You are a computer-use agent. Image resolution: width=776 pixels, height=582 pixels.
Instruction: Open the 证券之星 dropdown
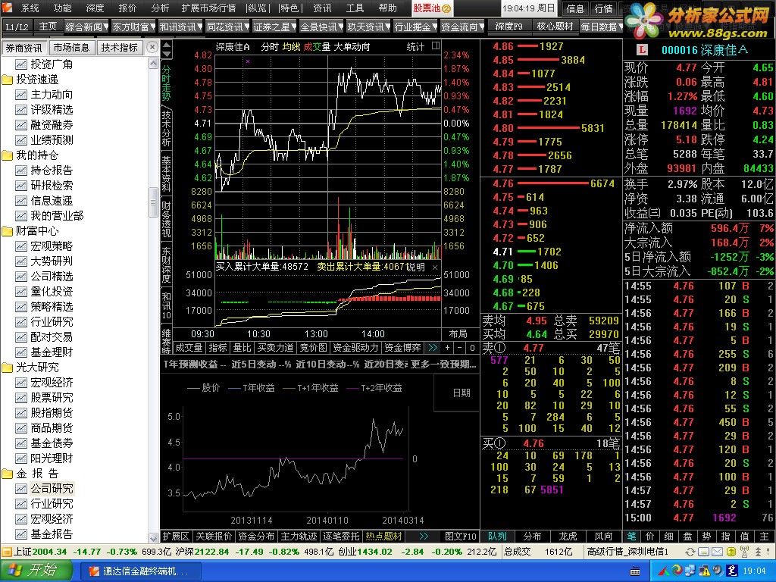(x=274, y=27)
